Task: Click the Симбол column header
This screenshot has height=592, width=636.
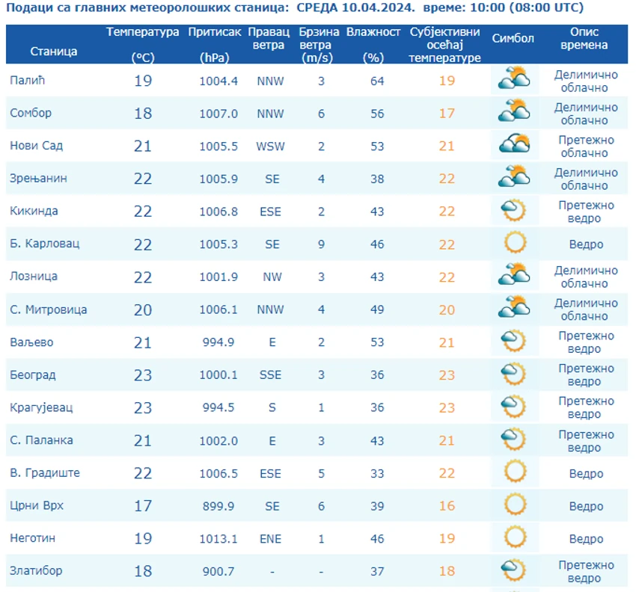Action: tap(513, 38)
